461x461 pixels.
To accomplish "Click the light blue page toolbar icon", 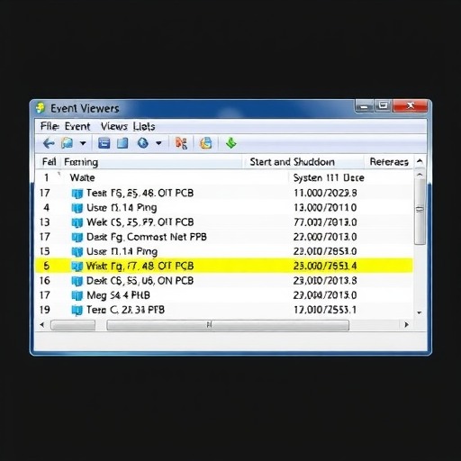I will point(122,143).
